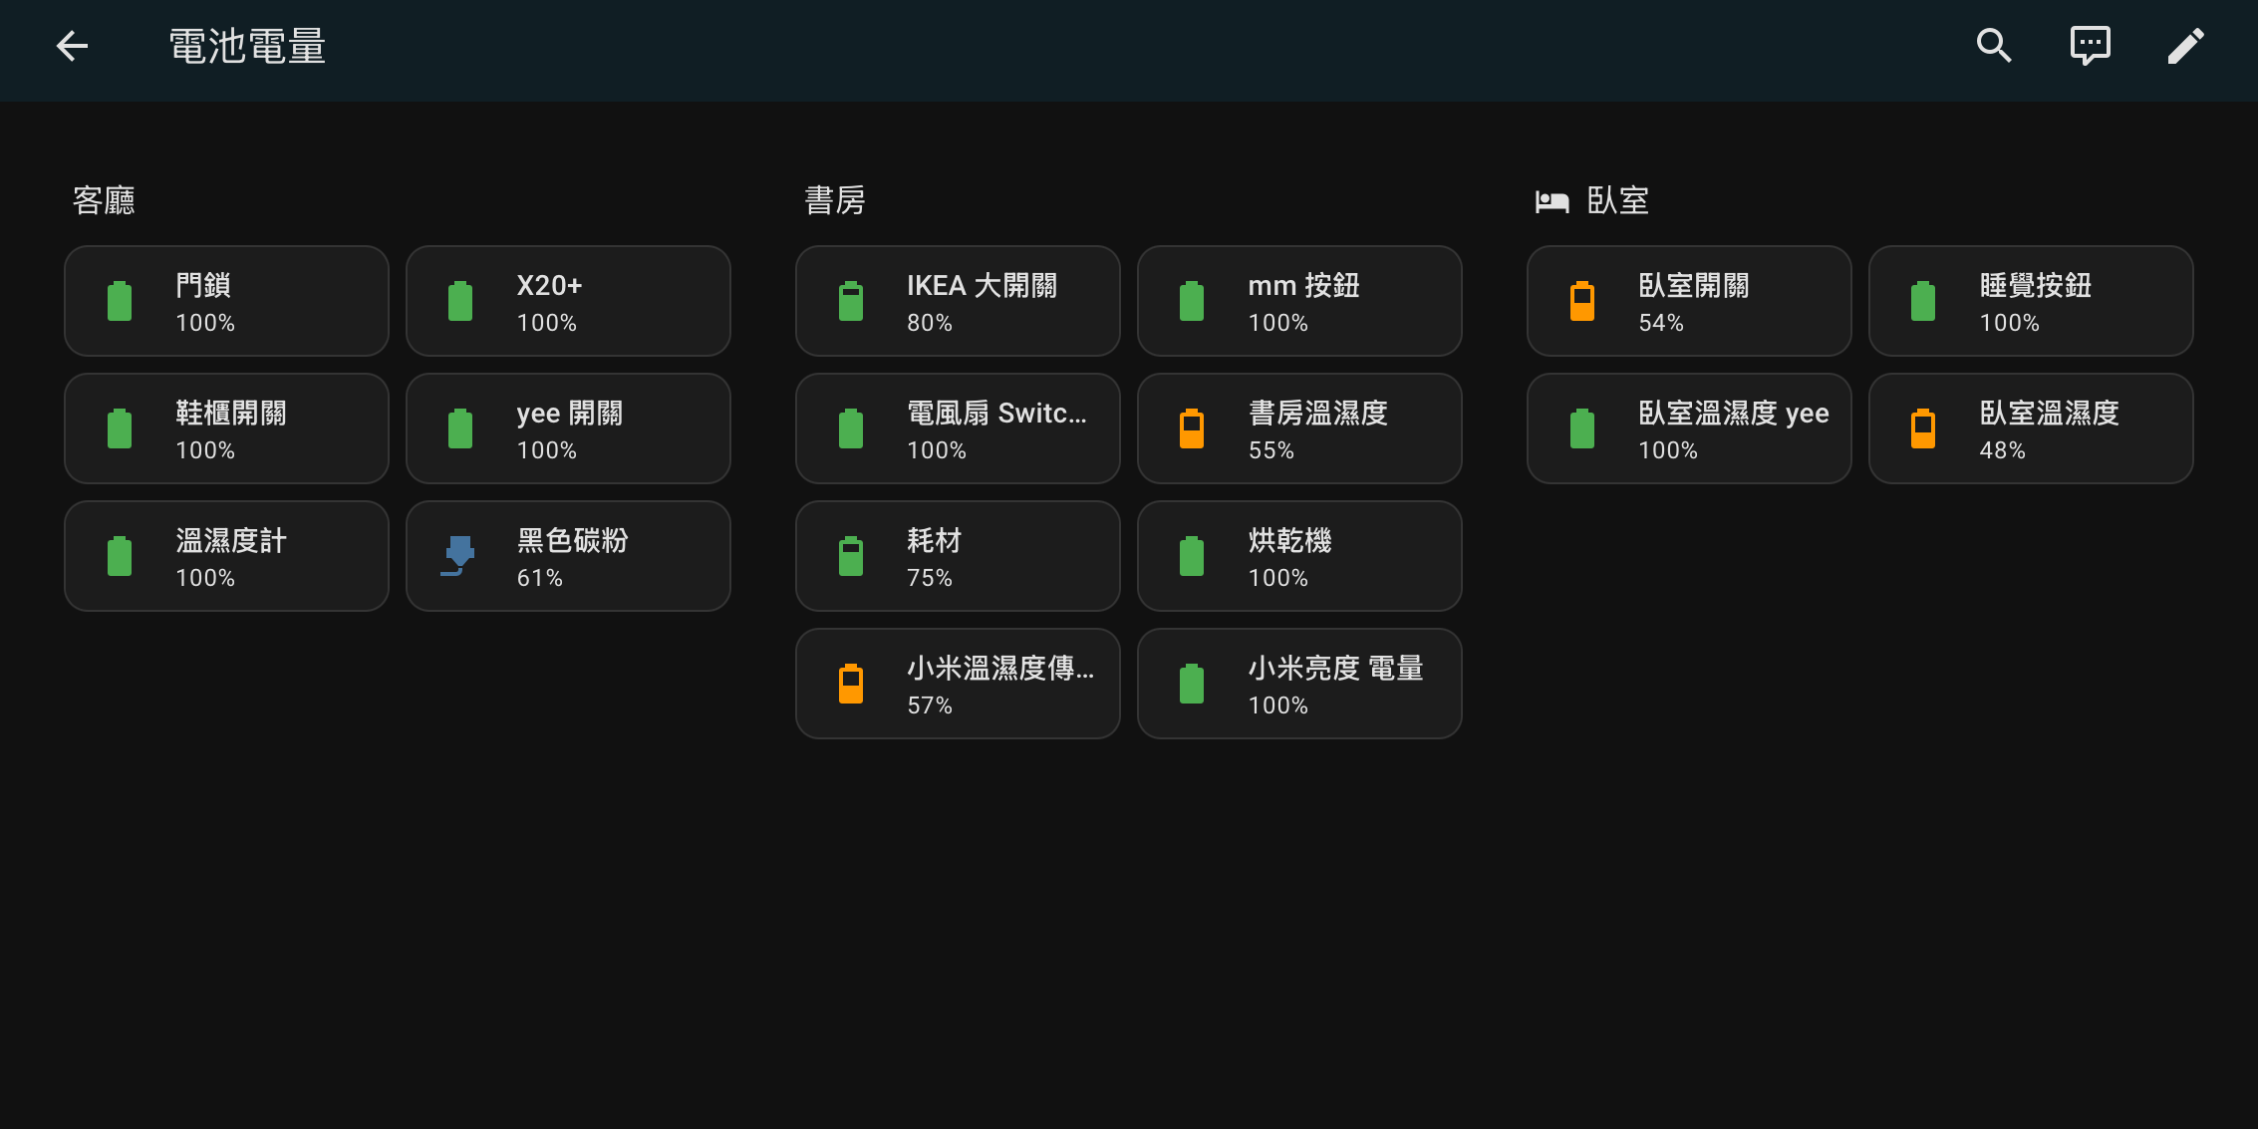The image size is (2258, 1129).
Task: Click the orange battery icon for 臥室開關
Action: (x=1582, y=301)
